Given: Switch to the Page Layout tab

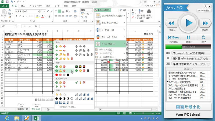Looking at the screenshot, I should tap(35, 6).
